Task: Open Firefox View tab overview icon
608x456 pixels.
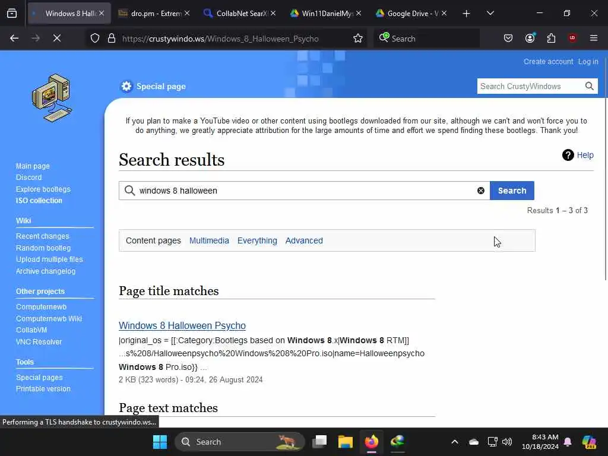Action: pyautogui.click(x=12, y=13)
